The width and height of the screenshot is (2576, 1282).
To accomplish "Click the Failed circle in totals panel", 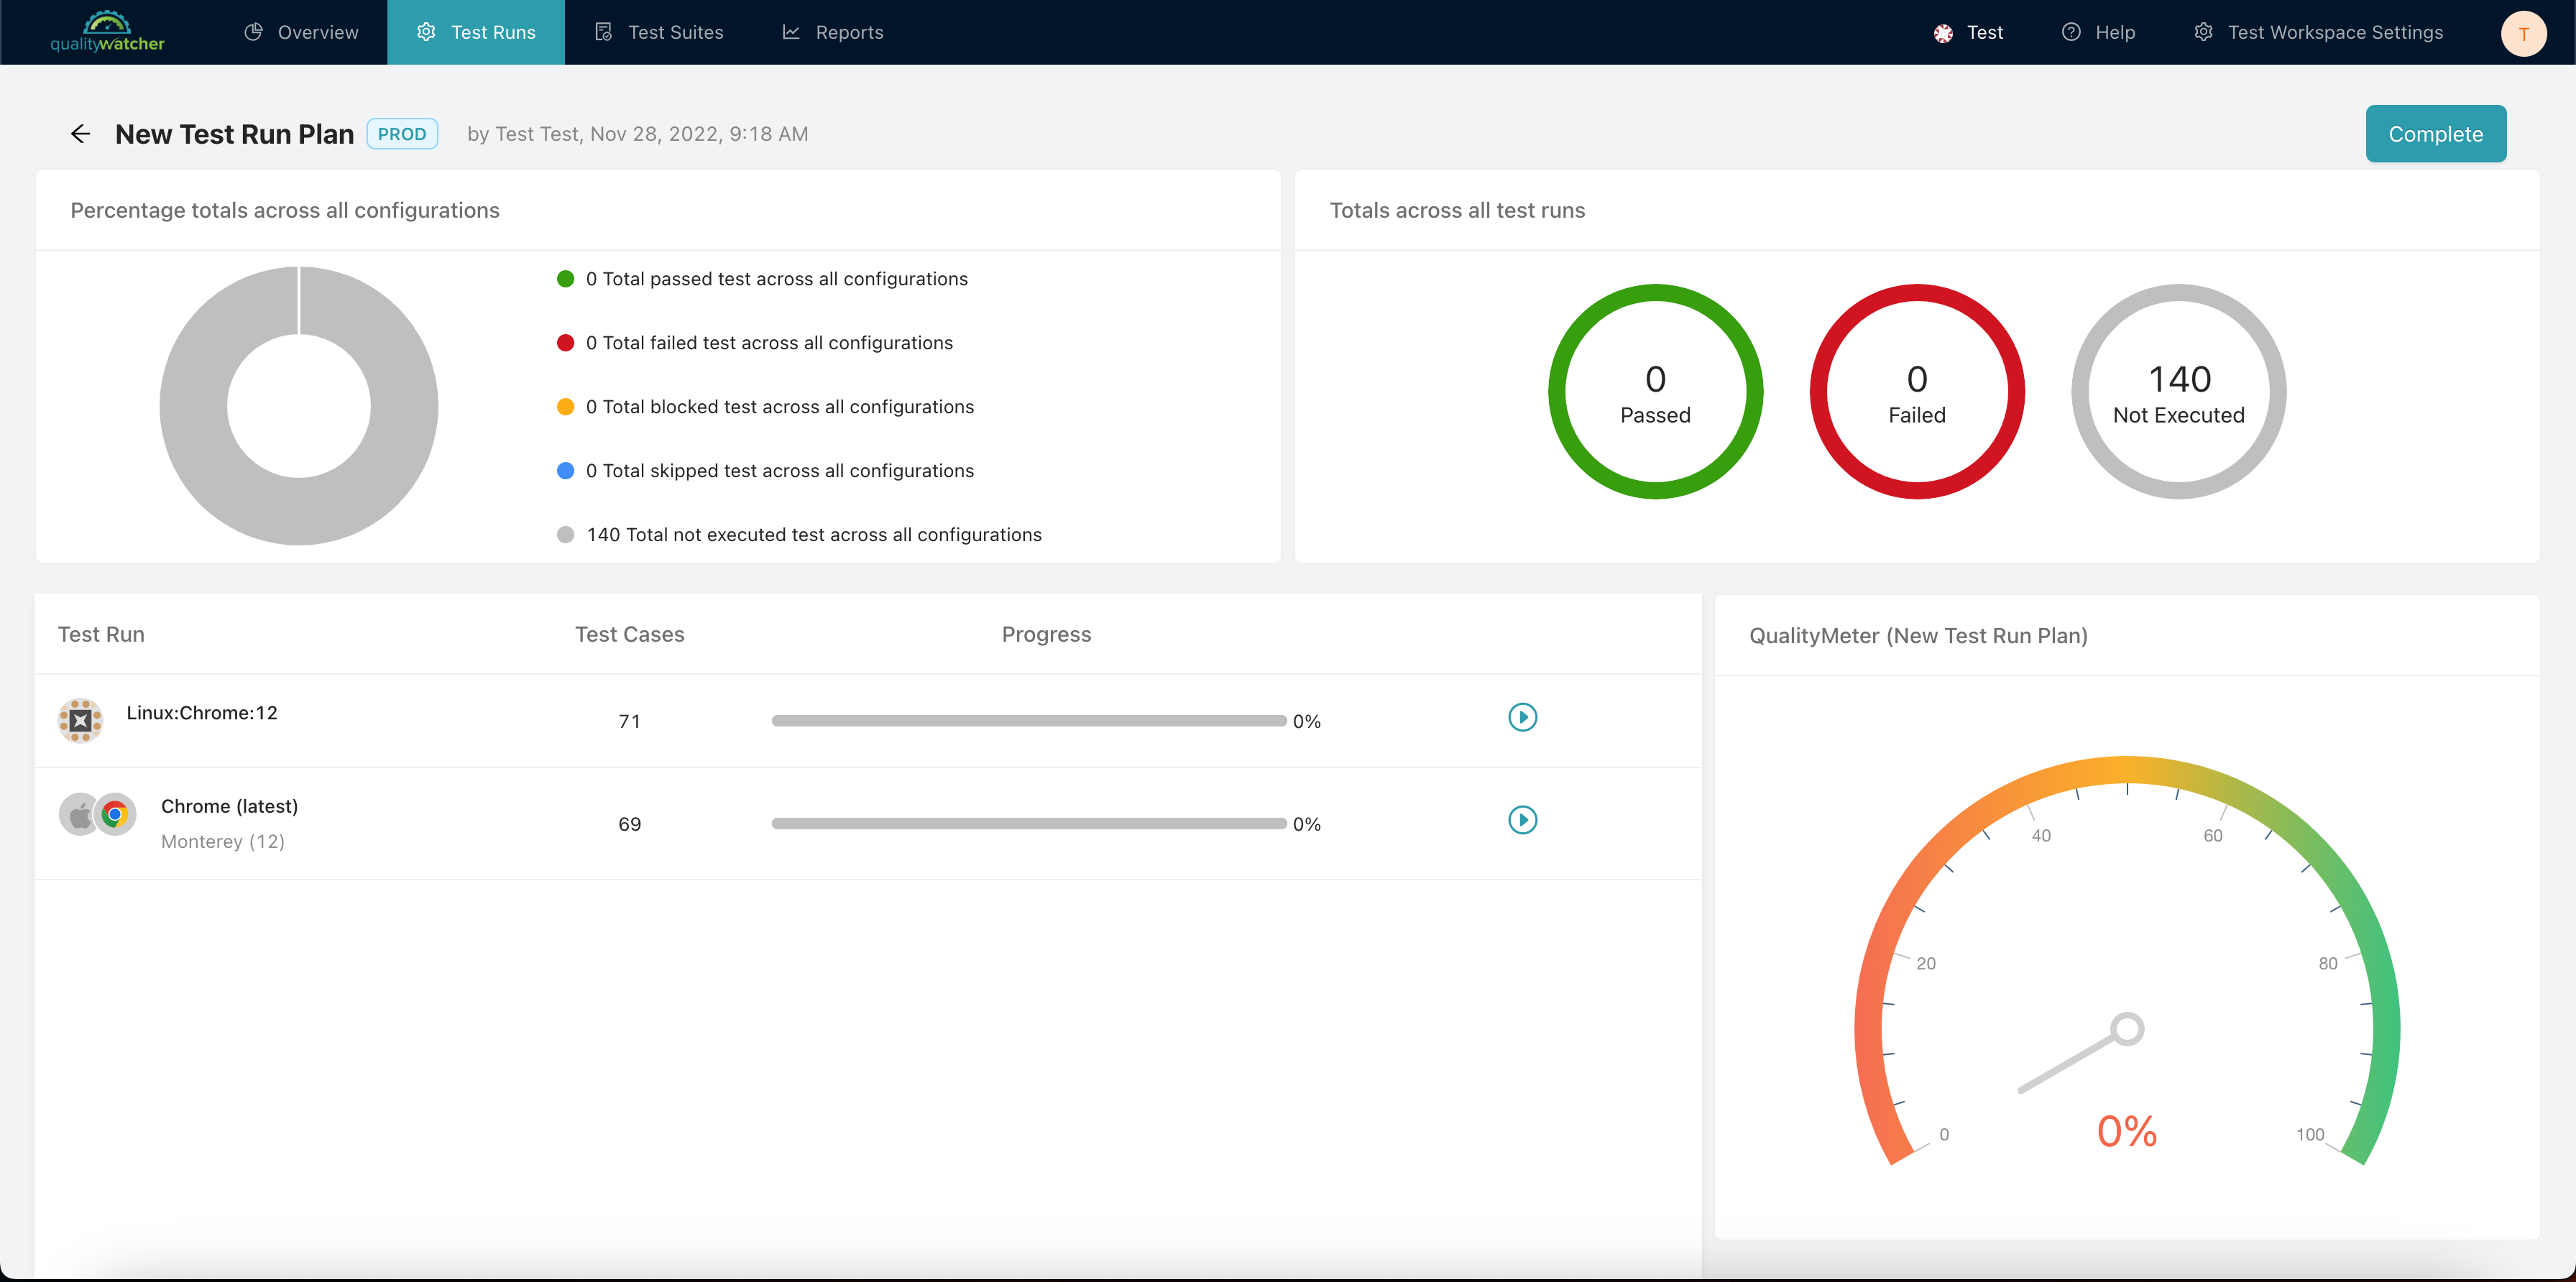I will point(1915,391).
